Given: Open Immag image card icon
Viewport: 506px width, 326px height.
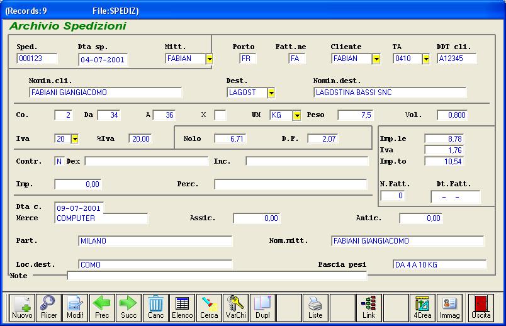Looking at the screenshot, I should click(x=449, y=308).
